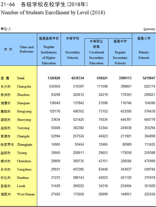The image size is (156, 207).
Task: Click Huaihua vocational value 45023
Action: (x=103, y=177)
